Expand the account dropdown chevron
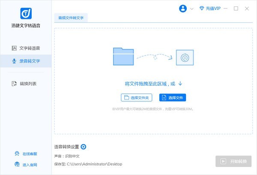This screenshot has width=257, height=175. [x=191, y=9]
